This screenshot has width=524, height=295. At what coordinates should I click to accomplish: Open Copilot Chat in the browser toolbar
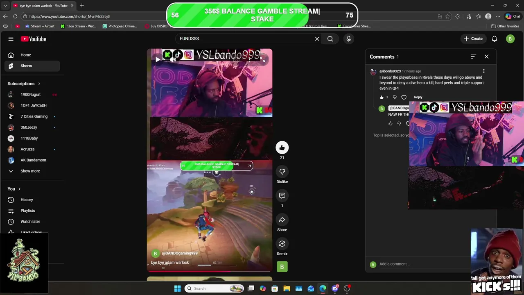[512, 16]
